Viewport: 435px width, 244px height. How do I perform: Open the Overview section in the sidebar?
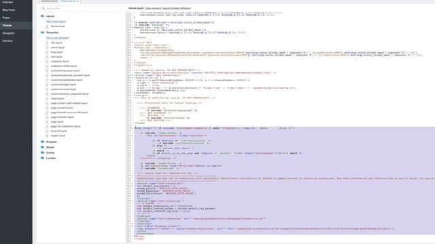[7, 2]
